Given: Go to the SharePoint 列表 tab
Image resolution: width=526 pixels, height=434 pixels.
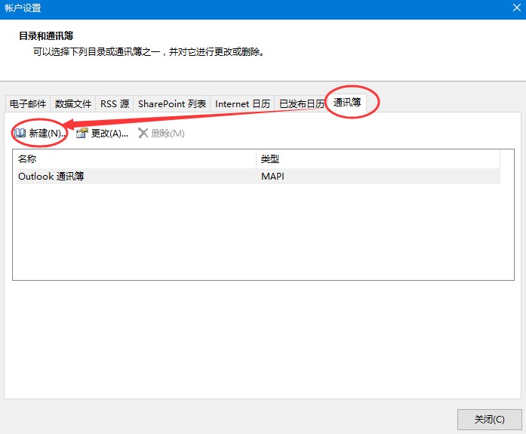Looking at the screenshot, I should (x=172, y=104).
